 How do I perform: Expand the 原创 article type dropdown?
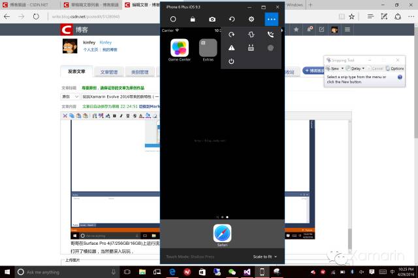coord(71,97)
